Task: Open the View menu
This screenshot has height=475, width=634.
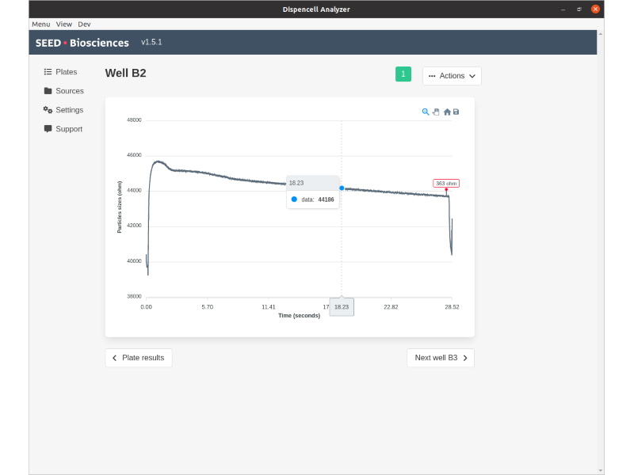Action: pyautogui.click(x=64, y=25)
